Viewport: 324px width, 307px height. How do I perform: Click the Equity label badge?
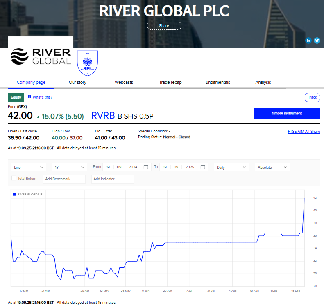[16, 97]
